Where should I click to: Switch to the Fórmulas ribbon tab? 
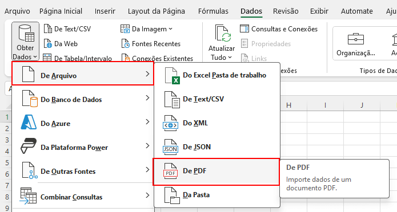click(x=213, y=11)
